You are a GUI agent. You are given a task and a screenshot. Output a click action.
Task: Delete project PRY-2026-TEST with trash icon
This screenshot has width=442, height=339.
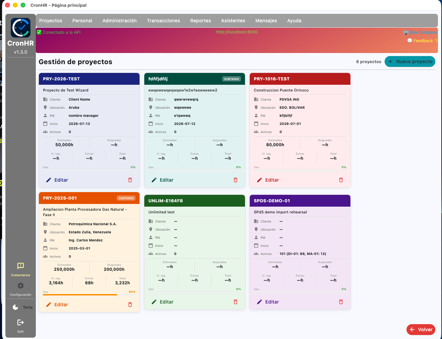click(130, 180)
